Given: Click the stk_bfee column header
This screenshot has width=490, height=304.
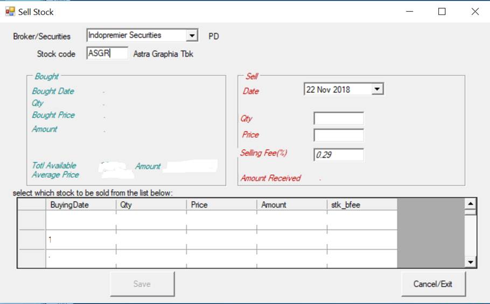Looking at the screenshot, I should (x=361, y=205).
